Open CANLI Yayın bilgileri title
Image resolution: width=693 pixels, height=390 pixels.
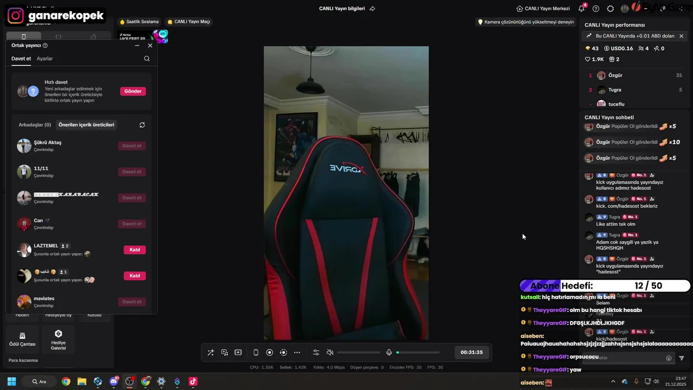tap(342, 9)
